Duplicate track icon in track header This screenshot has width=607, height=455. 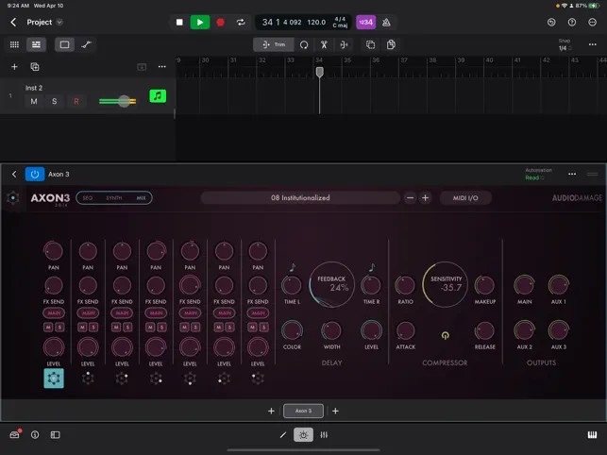(34, 67)
